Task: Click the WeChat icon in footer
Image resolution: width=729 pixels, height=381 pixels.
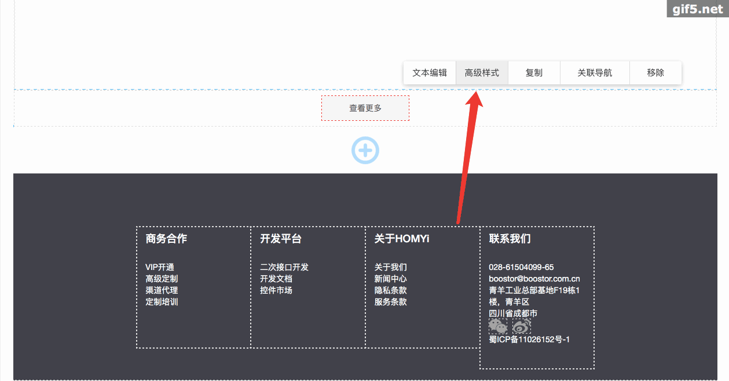Action: (498, 326)
